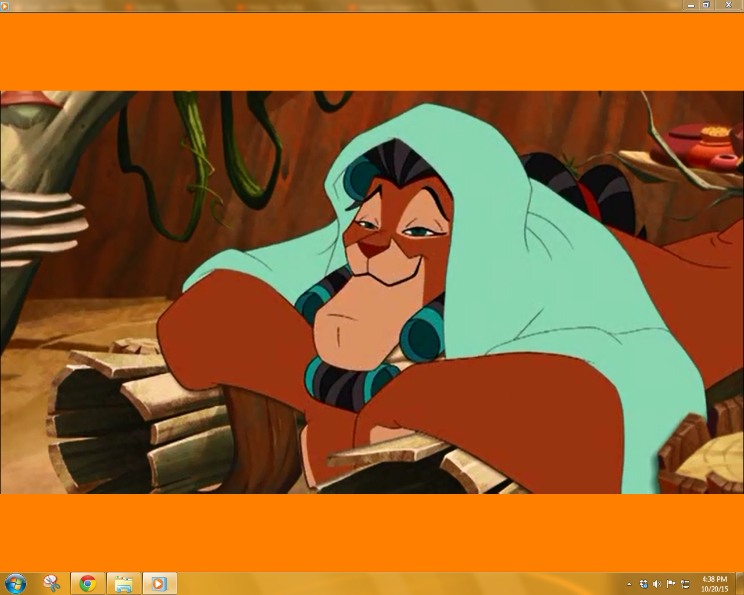Restore down the media player window
This screenshot has width=744, height=595.
point(706,5)
